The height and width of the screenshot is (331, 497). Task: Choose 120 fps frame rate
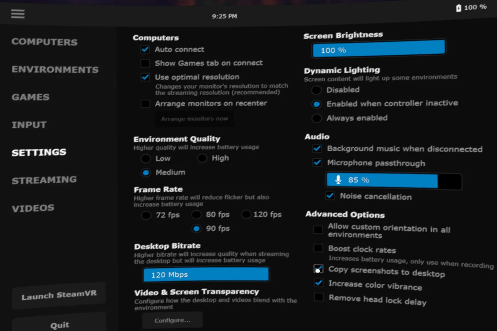click(246, 214)
